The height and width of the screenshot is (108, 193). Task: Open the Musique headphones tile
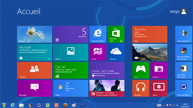pos(141,88)
